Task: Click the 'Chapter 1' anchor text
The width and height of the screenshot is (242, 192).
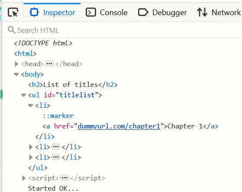Action: tap(185, 126)
